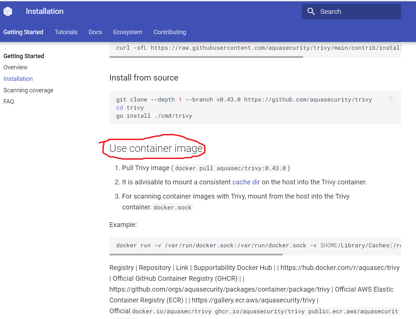
Task: Click the docker.sock inline code
Action: click(x=173, y=207)
